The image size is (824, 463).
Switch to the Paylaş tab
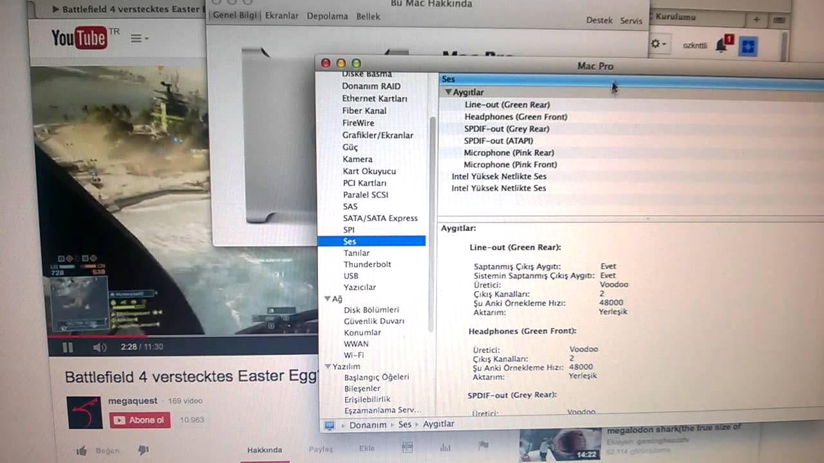pyautogui.click(x=321, y=449)
